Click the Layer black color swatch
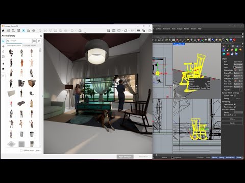Viewport: 245px width, 183px height. pos(235,67)
